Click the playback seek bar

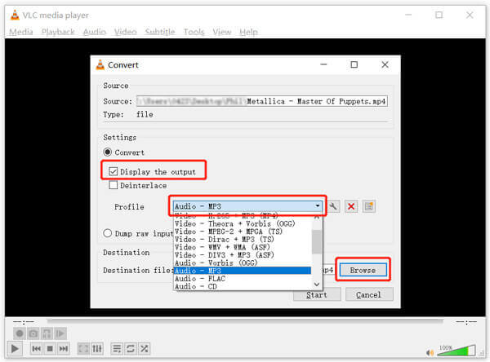(x=245, y=321)
